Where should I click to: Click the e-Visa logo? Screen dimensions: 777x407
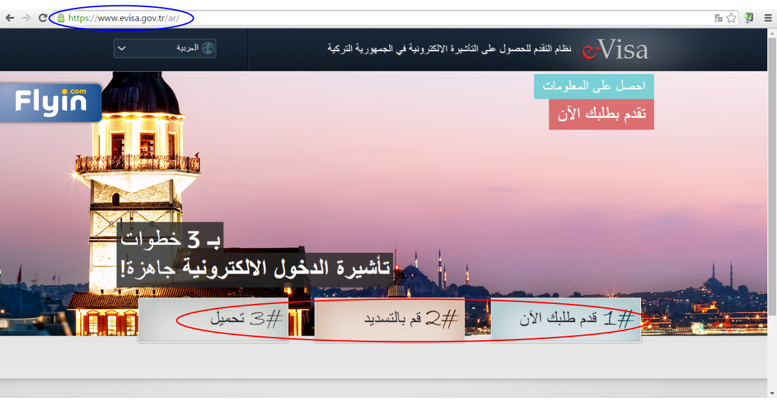(x=614, y=50)
